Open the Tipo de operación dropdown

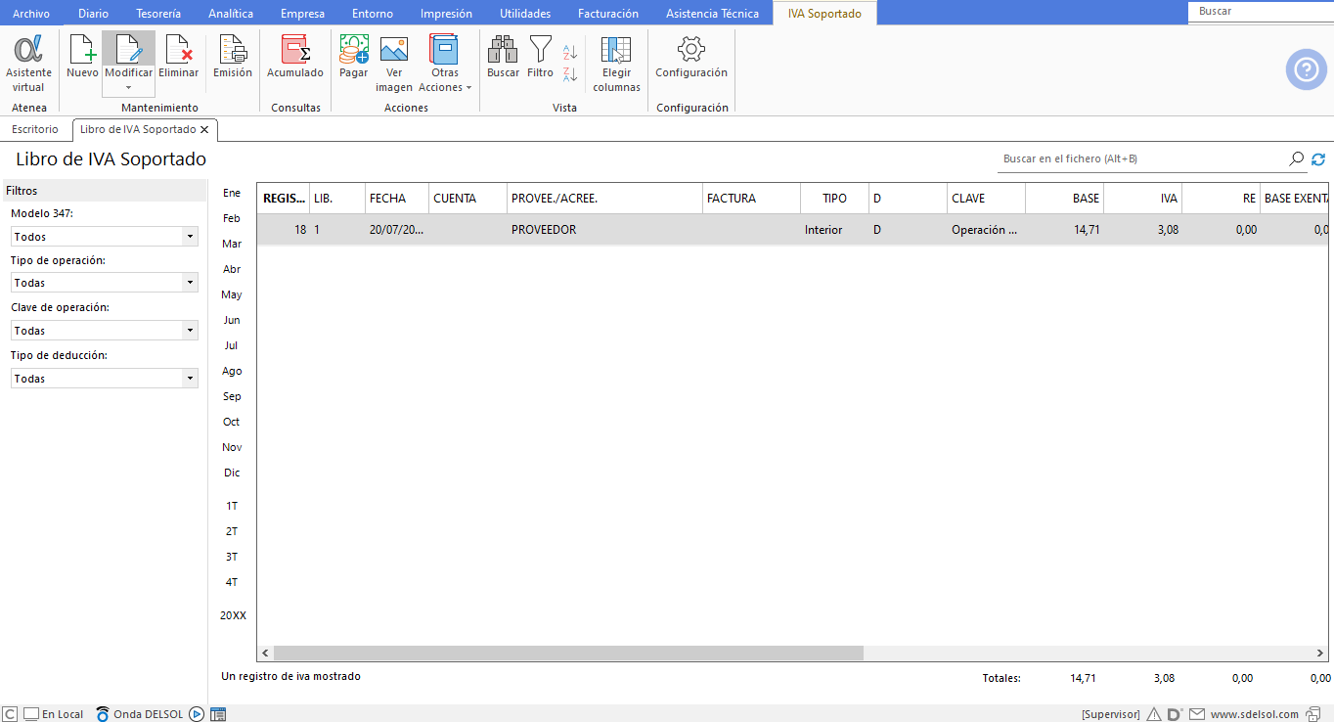105,283
